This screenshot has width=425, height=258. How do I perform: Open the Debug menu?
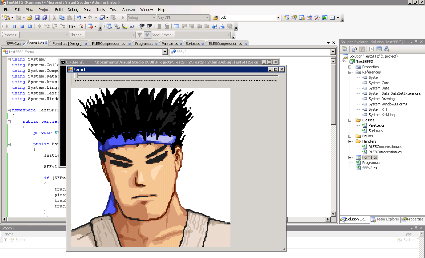click(x=73, y=10)
